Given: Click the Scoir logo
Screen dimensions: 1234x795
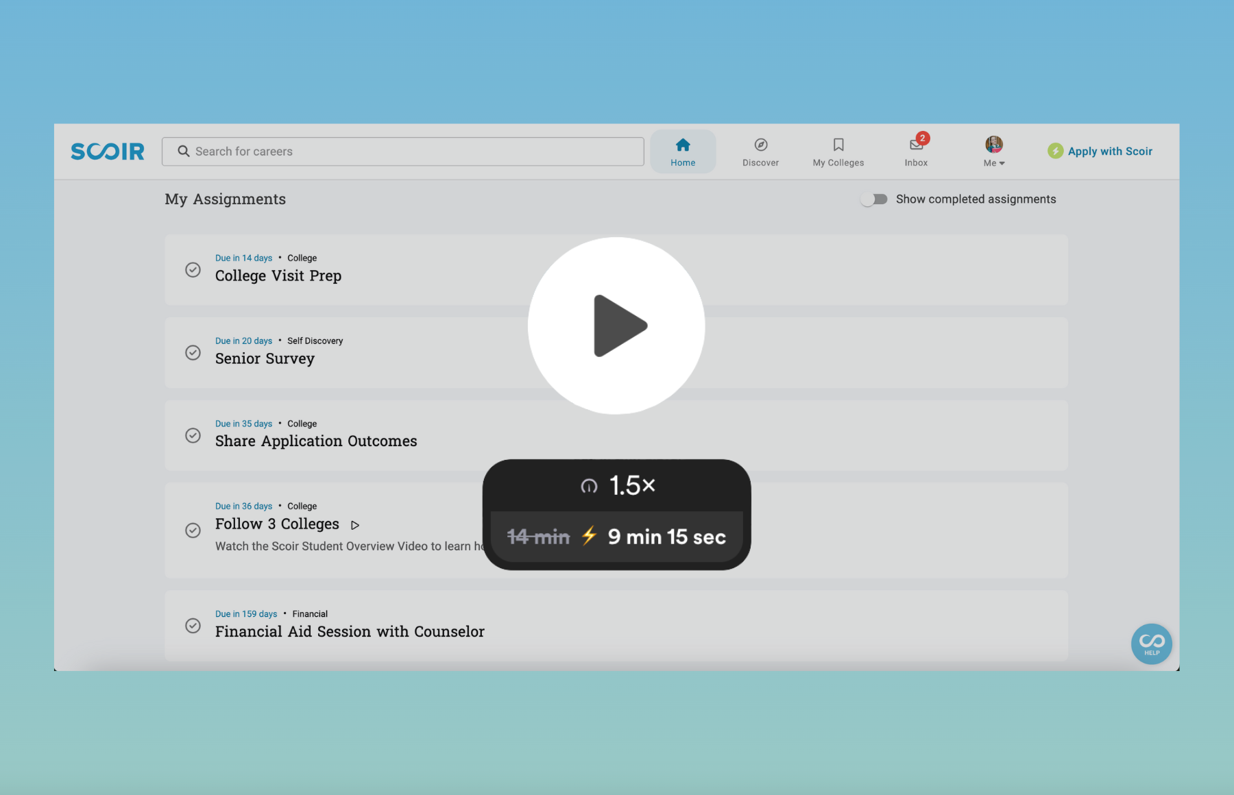Looking at the screenshot, I should 107,151.
